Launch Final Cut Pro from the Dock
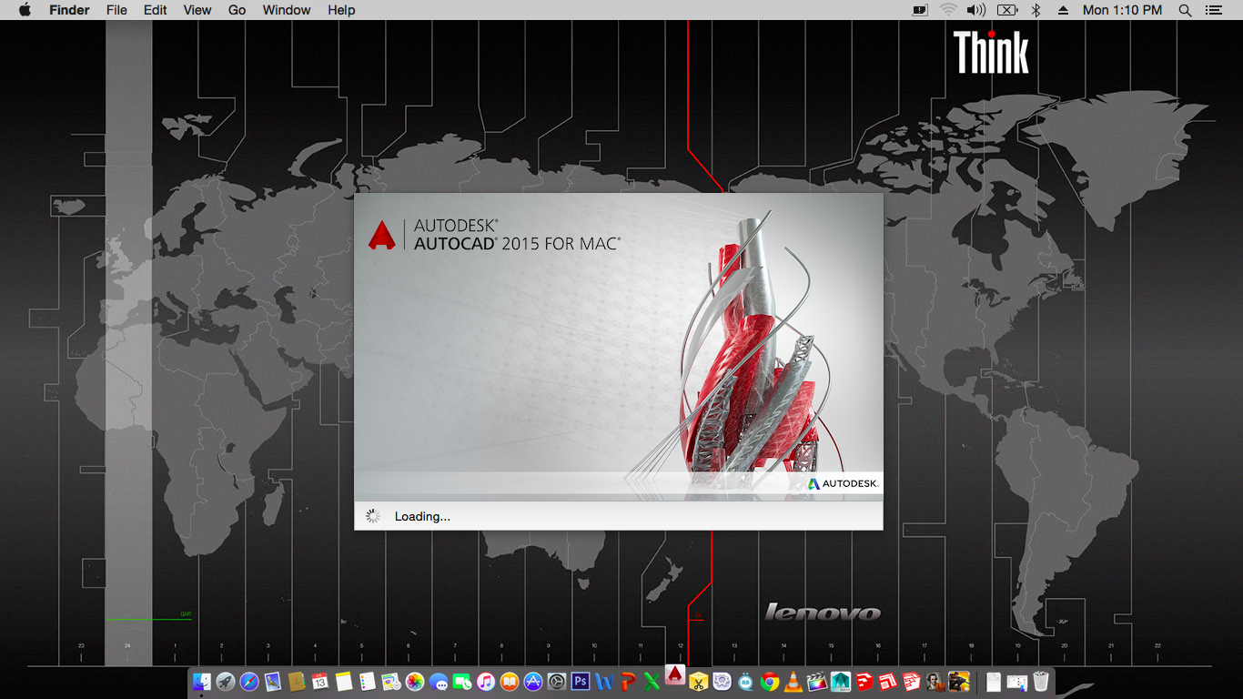The width and height of the screenshot is (1243, 699). tap(817, 681)
